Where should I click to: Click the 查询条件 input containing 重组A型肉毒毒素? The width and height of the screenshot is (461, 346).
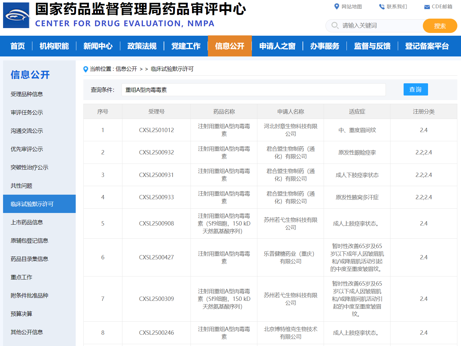pos(253,90)
